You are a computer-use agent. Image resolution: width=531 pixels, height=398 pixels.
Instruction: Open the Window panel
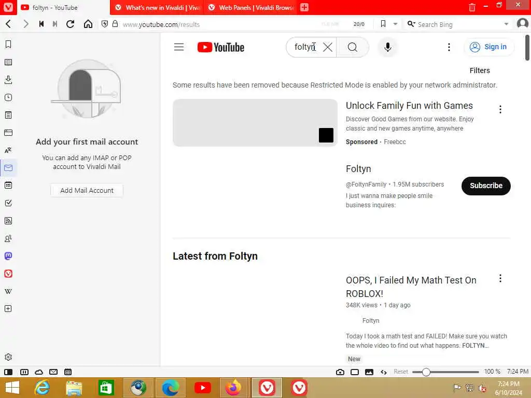tap(8, 133)
